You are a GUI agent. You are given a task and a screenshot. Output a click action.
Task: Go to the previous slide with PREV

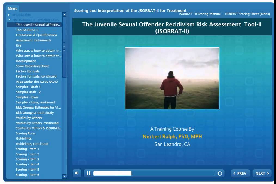click(240, 173)
